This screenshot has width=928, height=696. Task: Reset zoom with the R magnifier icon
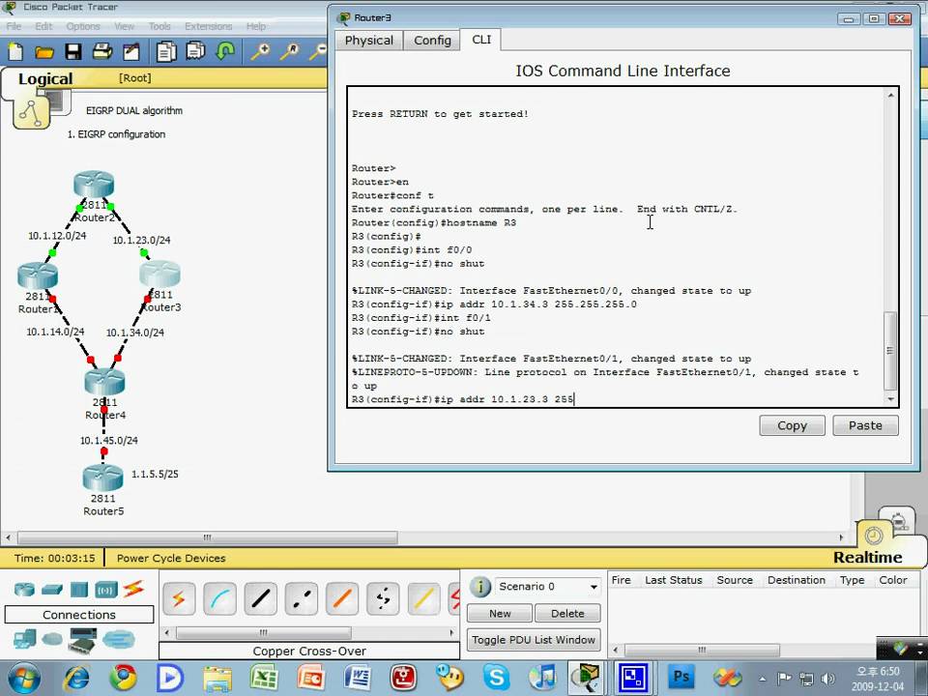pyautogui.click(x=289, y=51)
